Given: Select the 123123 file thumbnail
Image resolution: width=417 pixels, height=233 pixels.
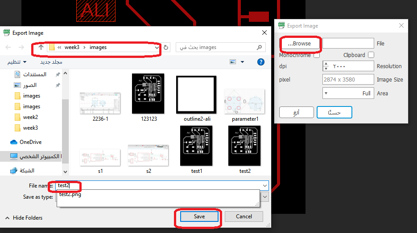Looking at the screenshot, I should pos(148,94).
